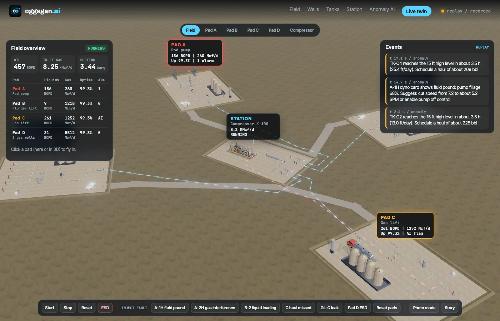500x321 pixels.
Task: Click the Reset button
Action: pos(87,308)
